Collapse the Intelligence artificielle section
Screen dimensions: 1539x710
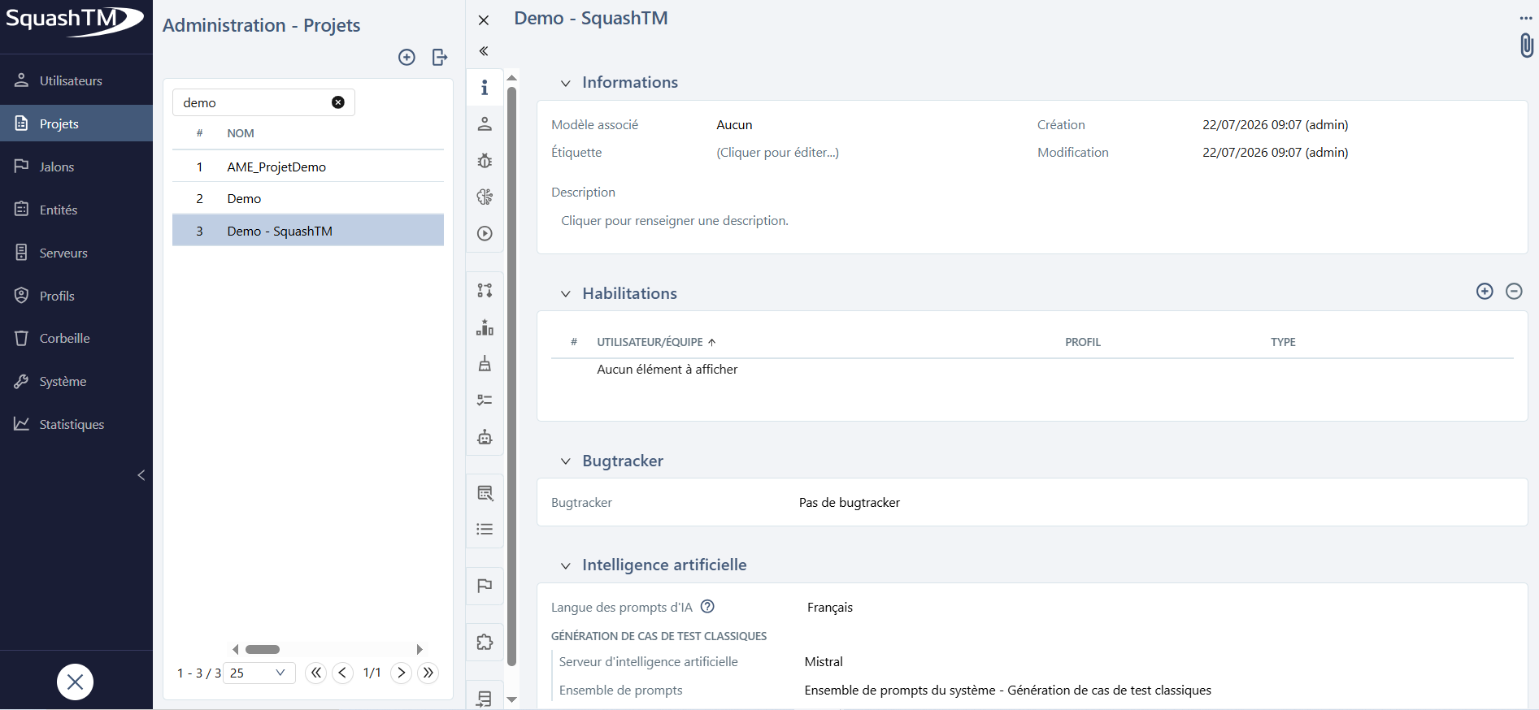click(x=565, y=565)
